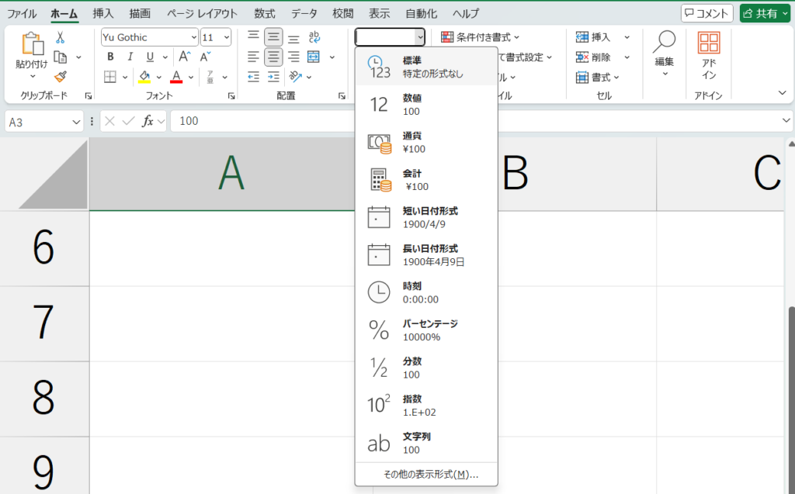This screenshot has height=494, width=795.
Task: Click the Cut scissors icon
Action: [x=60, y=37]
